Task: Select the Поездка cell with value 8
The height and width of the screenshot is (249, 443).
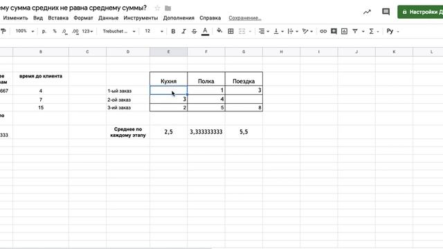Action: 244,108
